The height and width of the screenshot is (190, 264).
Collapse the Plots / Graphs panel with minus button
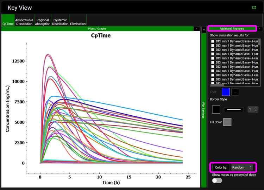coord(196,29)
